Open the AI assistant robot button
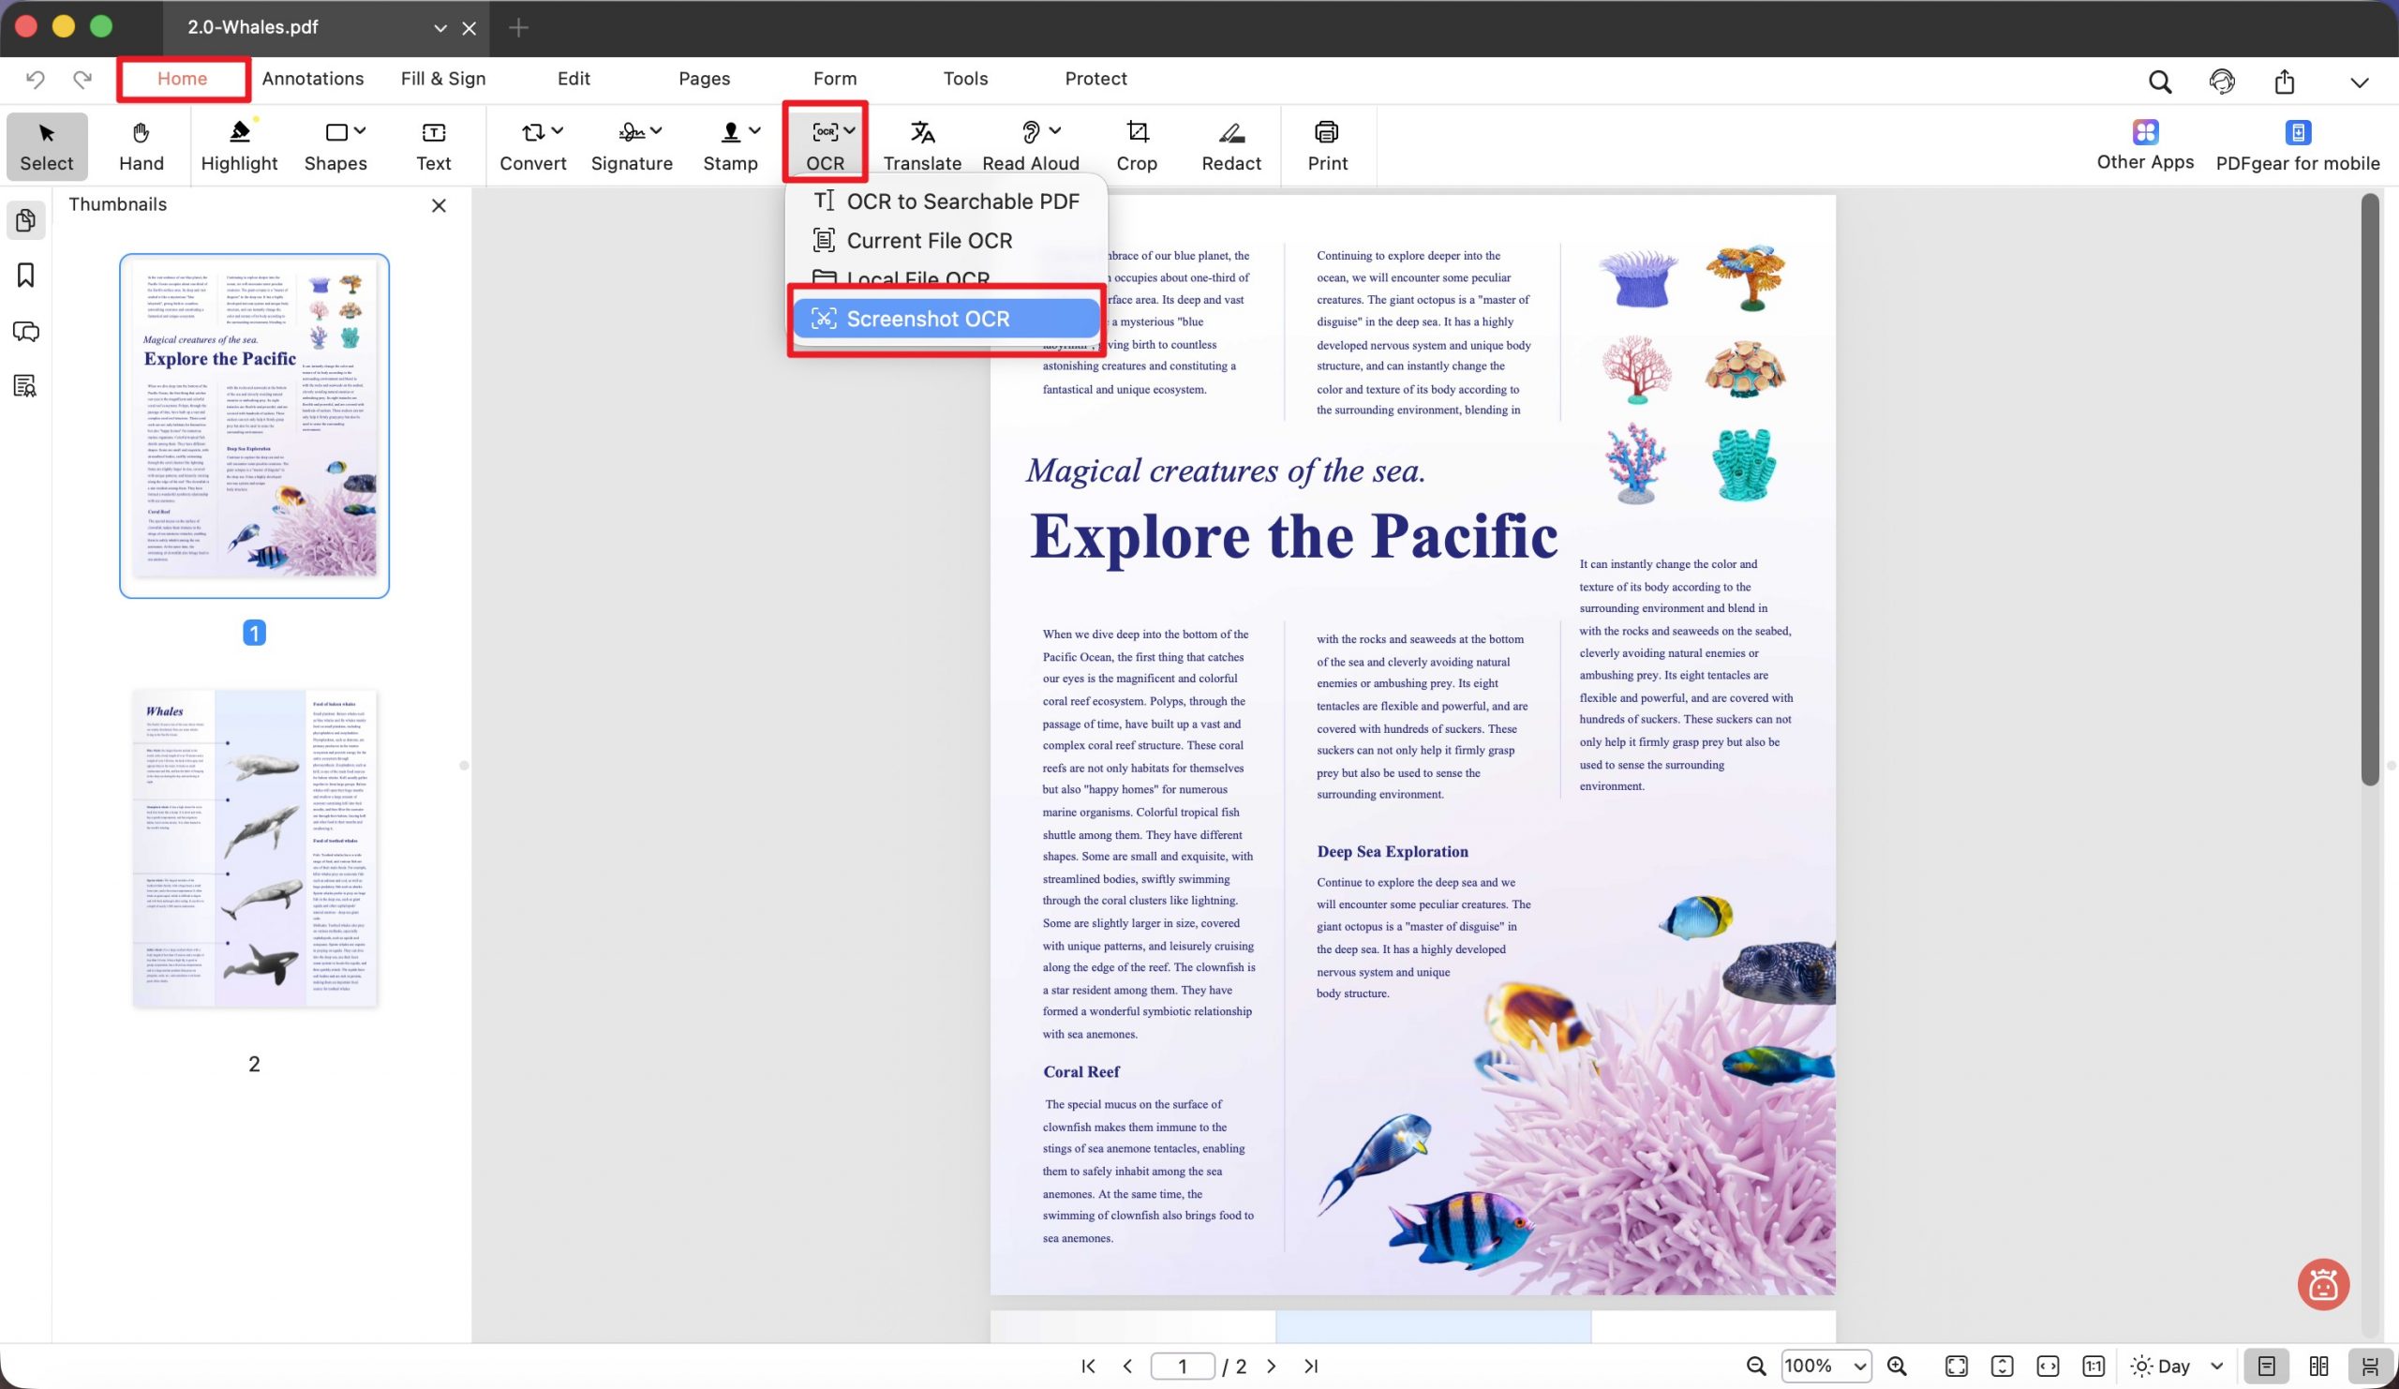This screenshot has width=2399, height=1389. 2323,1284
